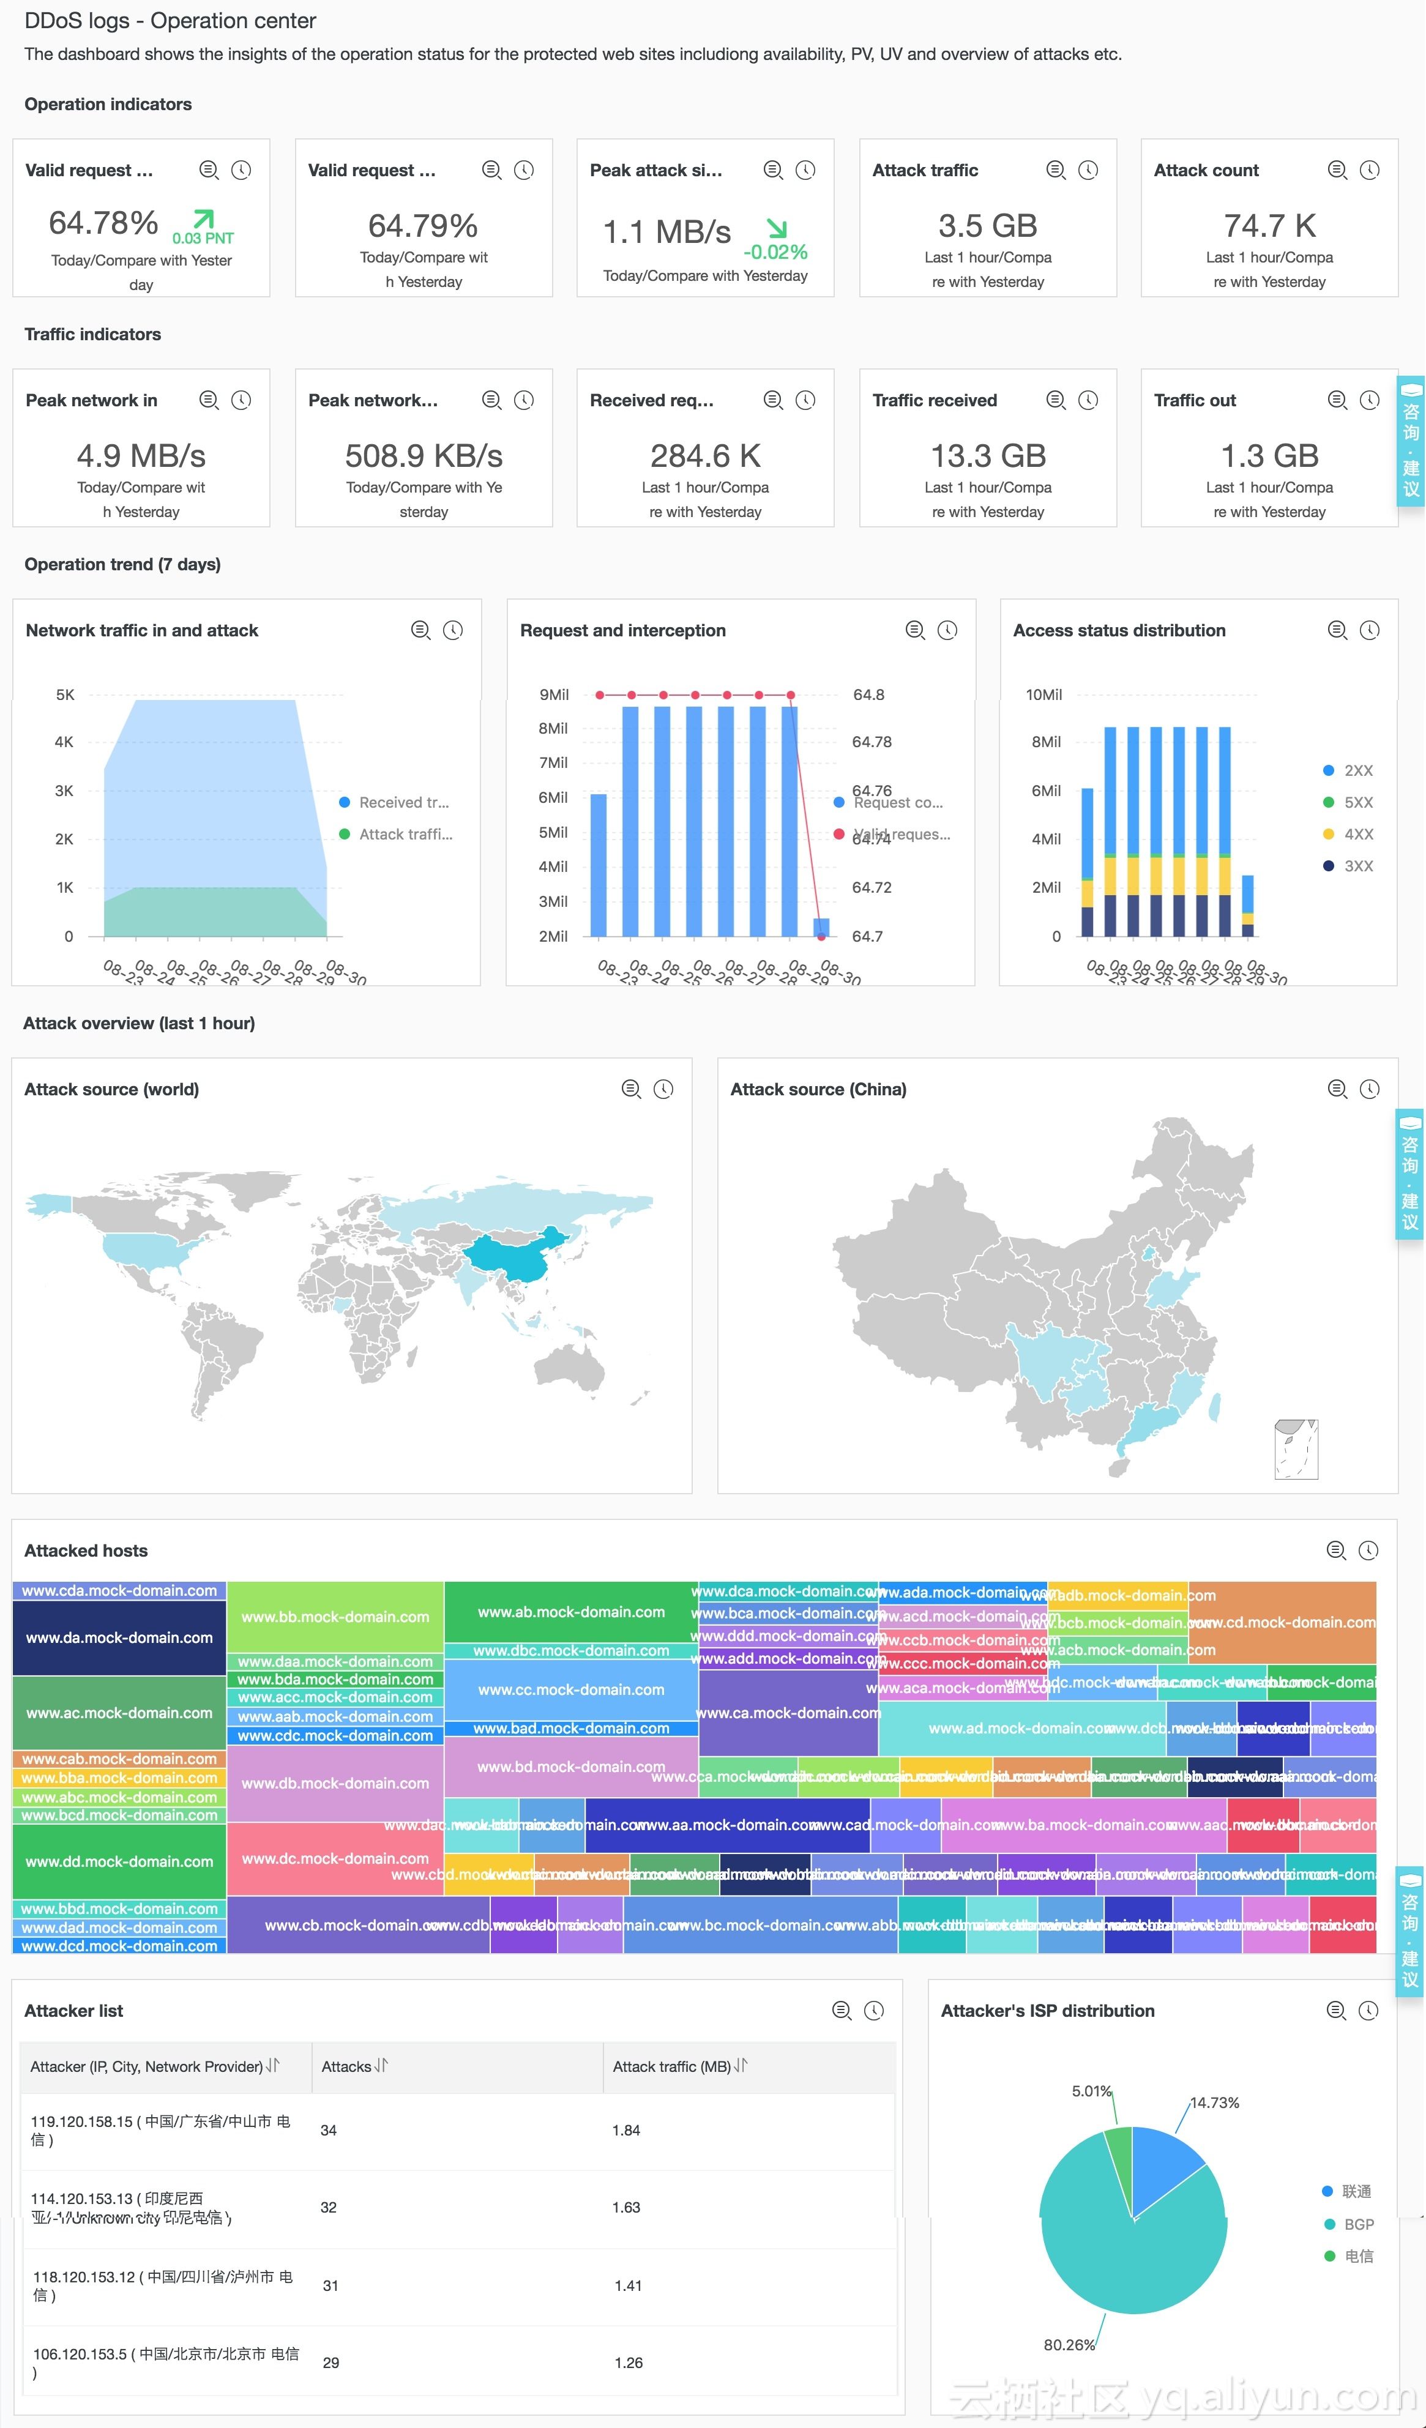Screen dimensions: 1426x2428
Task: Toggle BGP legend in ISP pie chart
Action: point(1349,2224)
